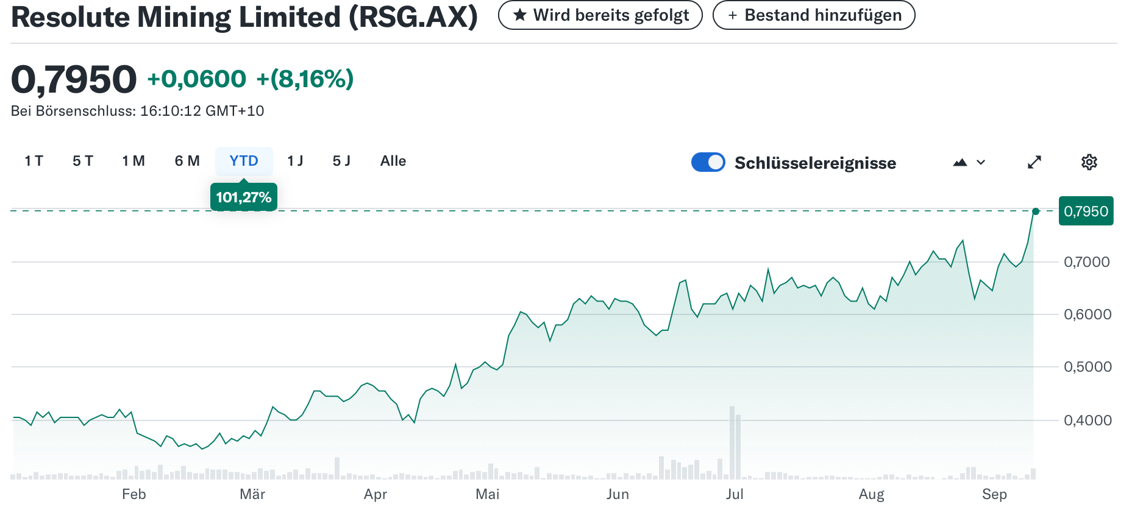This screenshot has width=1143, height=524.
Task: Switch to the 6 M range
Action: pyautogui.click(x=187, y=161)
